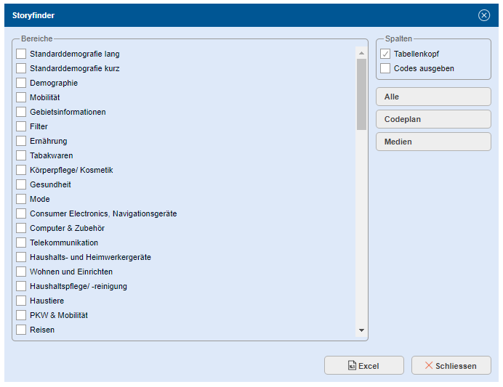Open the Codeplan option
This screenshot has width=503, height=387.
(x=433, y=119)
